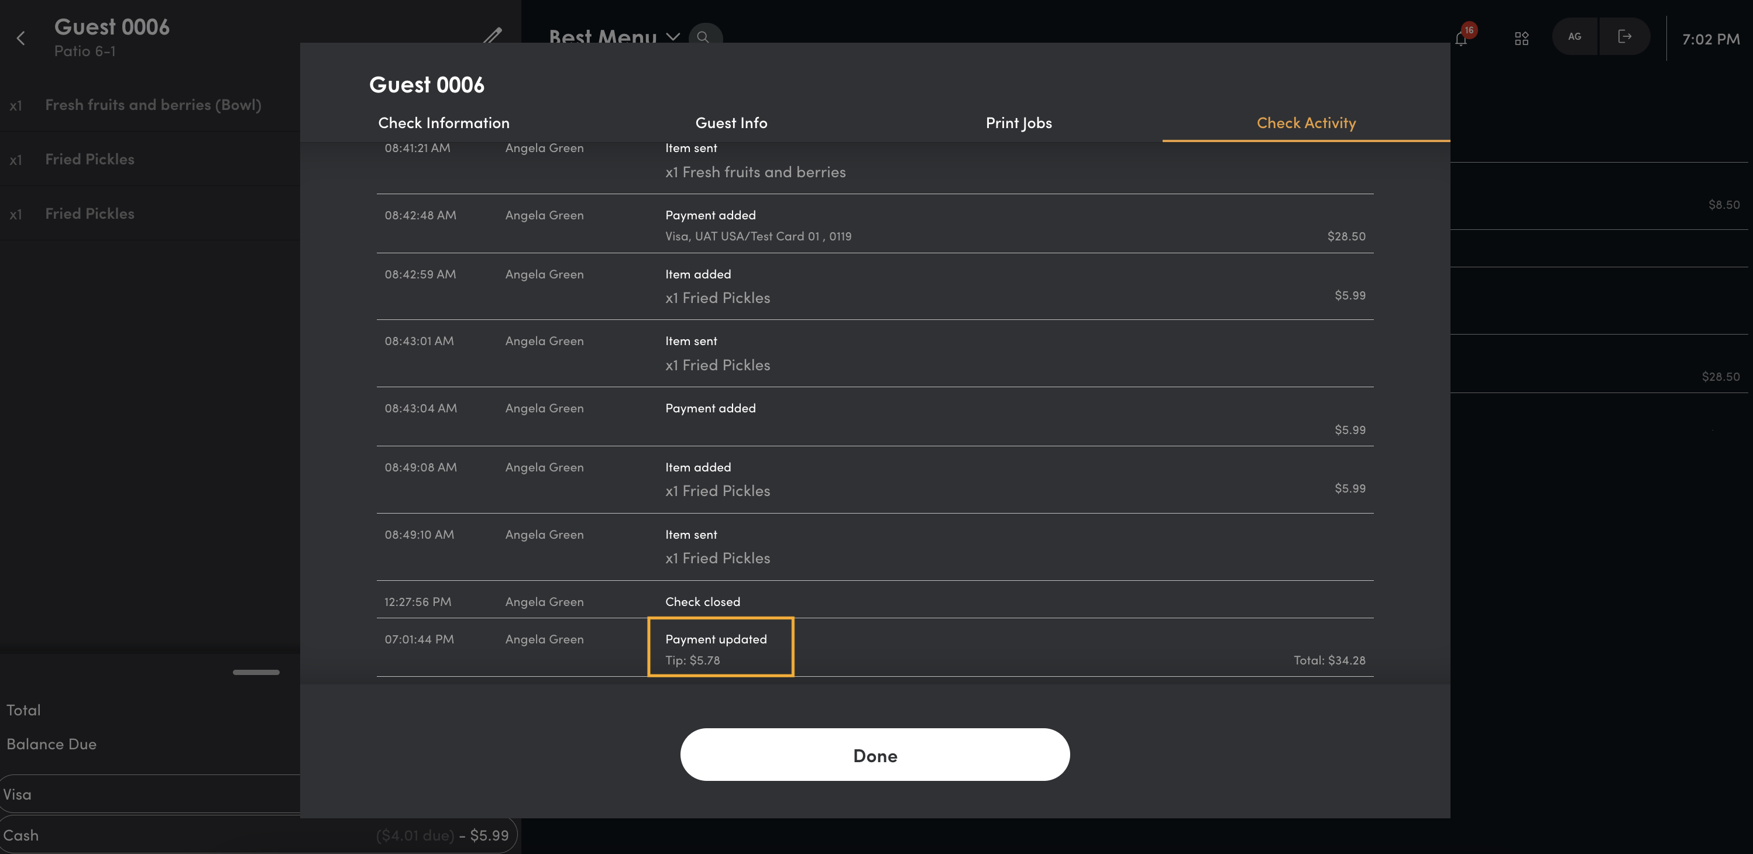Click the 08:43:04 AM Payment added entry

875,417
